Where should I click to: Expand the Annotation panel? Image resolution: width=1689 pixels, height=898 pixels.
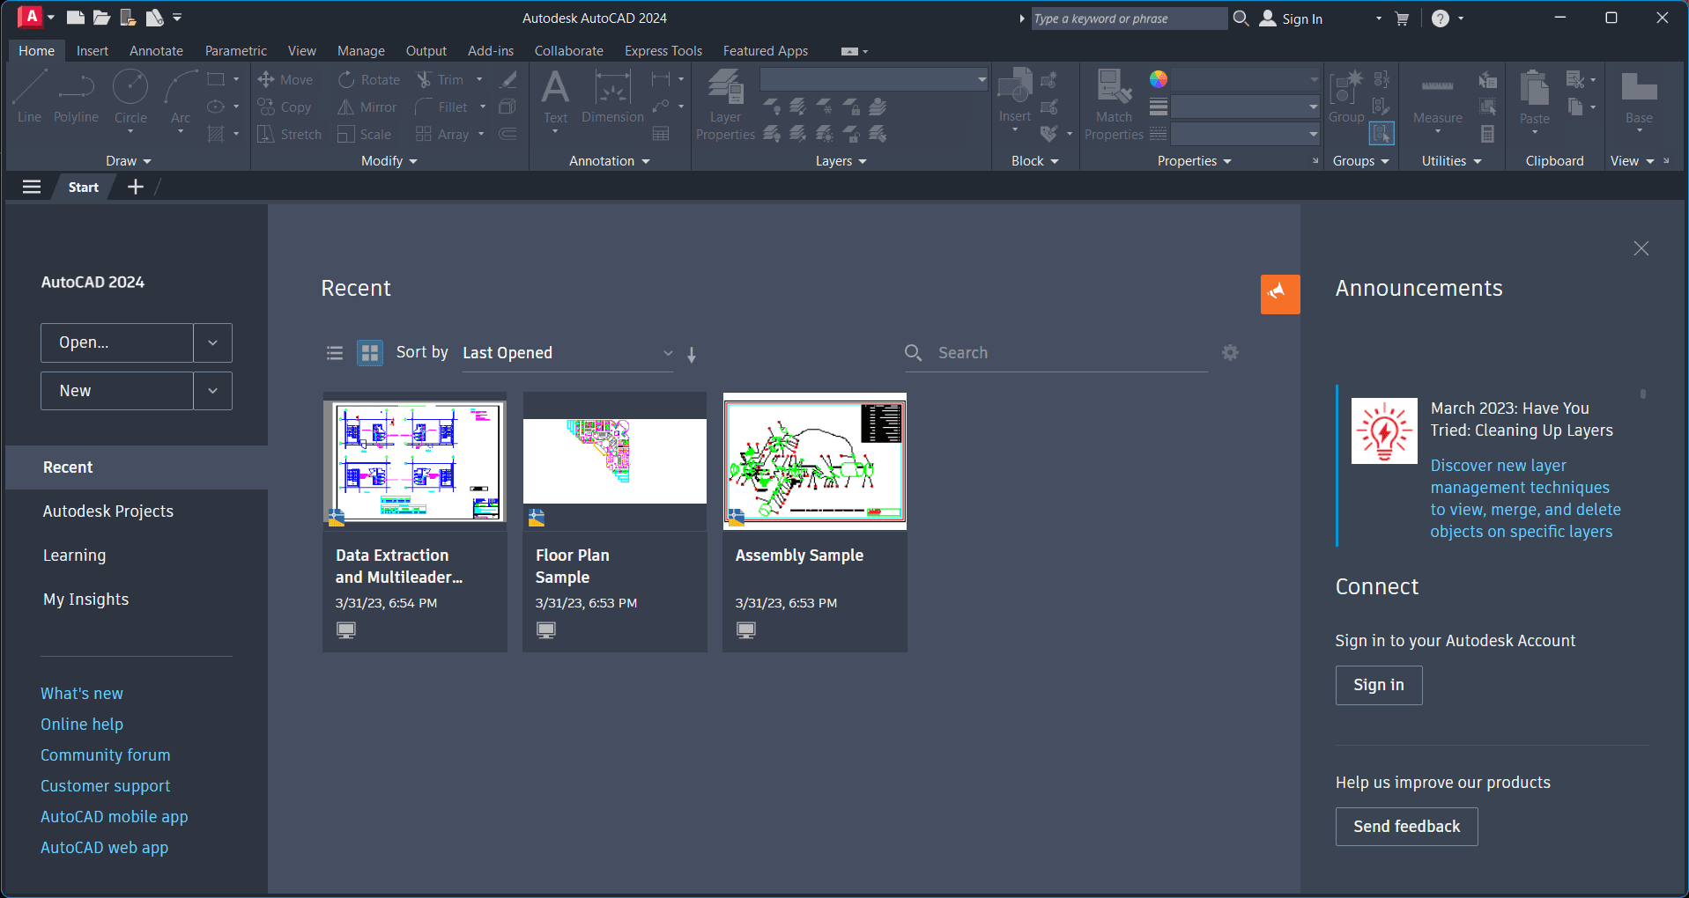coord(610,161)
